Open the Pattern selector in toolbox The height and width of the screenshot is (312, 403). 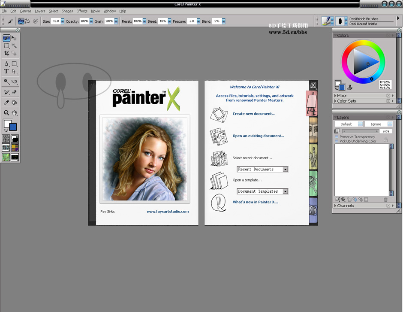[x=6, y=148]
